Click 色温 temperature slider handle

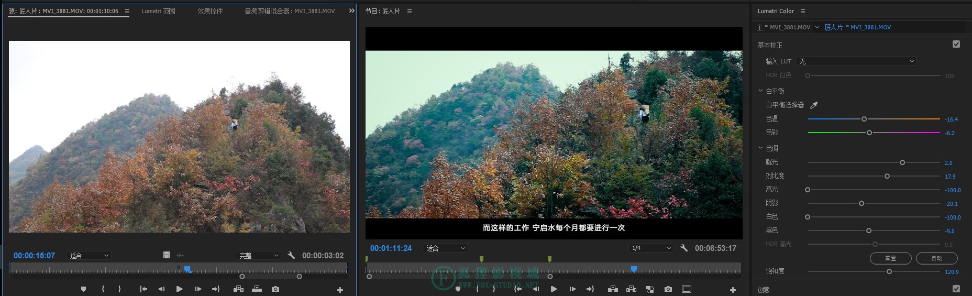coord(864,119)
